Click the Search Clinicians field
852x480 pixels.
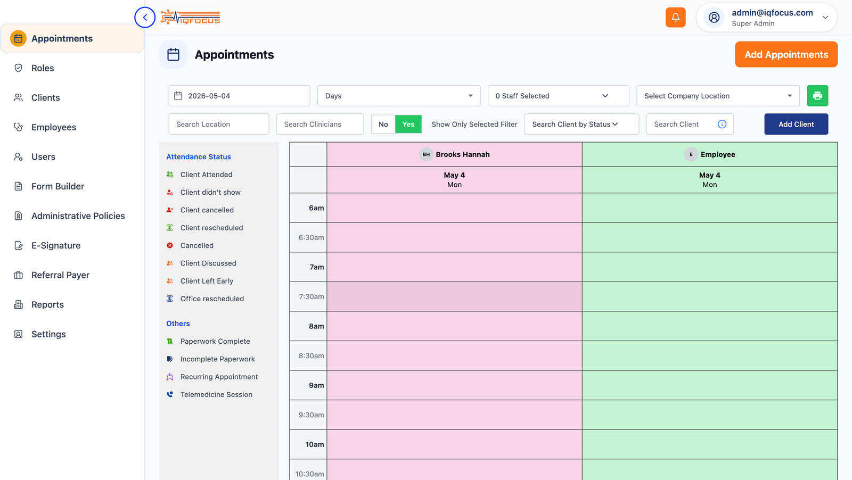point(320,124)
